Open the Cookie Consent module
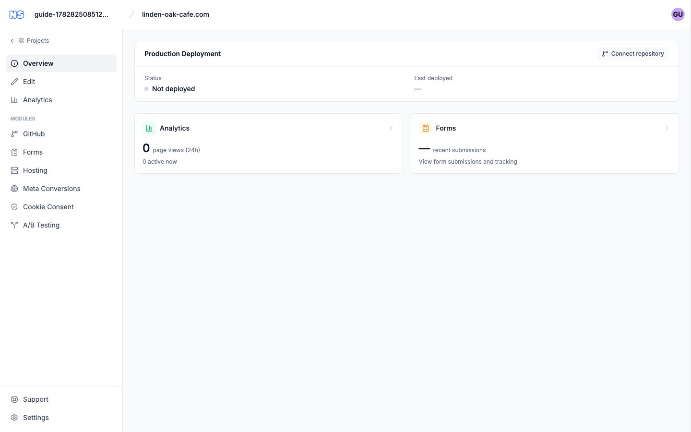Viewport: 691px width, 432px height. click(x=61, y=207)
